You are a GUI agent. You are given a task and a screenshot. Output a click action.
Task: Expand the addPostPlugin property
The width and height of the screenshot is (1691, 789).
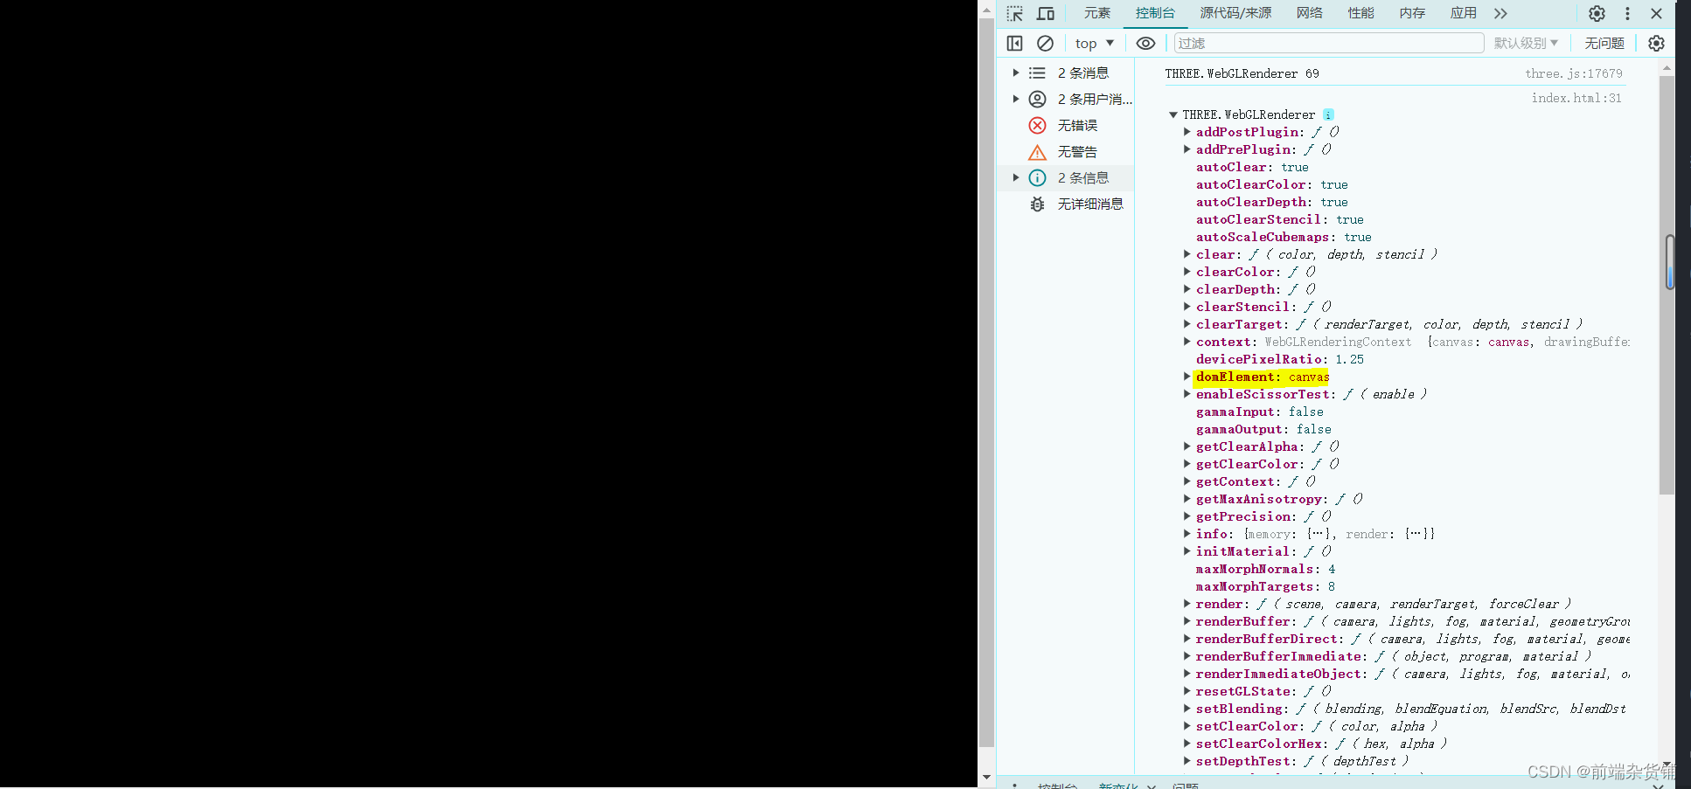pyautogui.click(x=1186, y=132)
